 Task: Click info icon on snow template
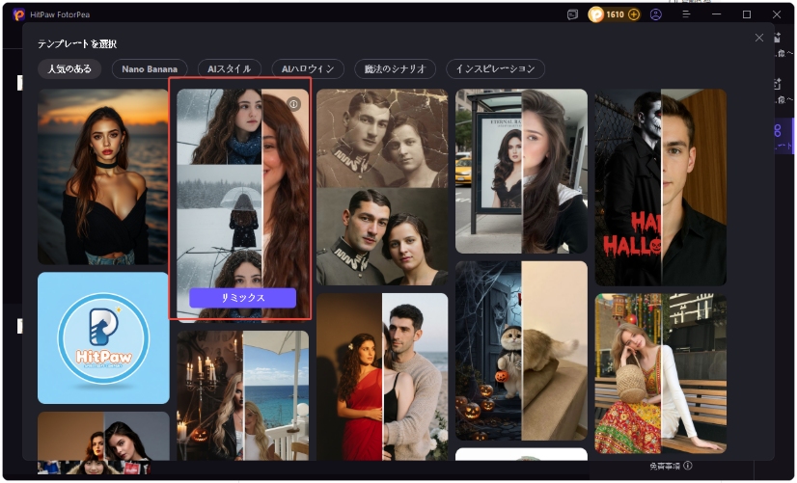coord(294,104)
